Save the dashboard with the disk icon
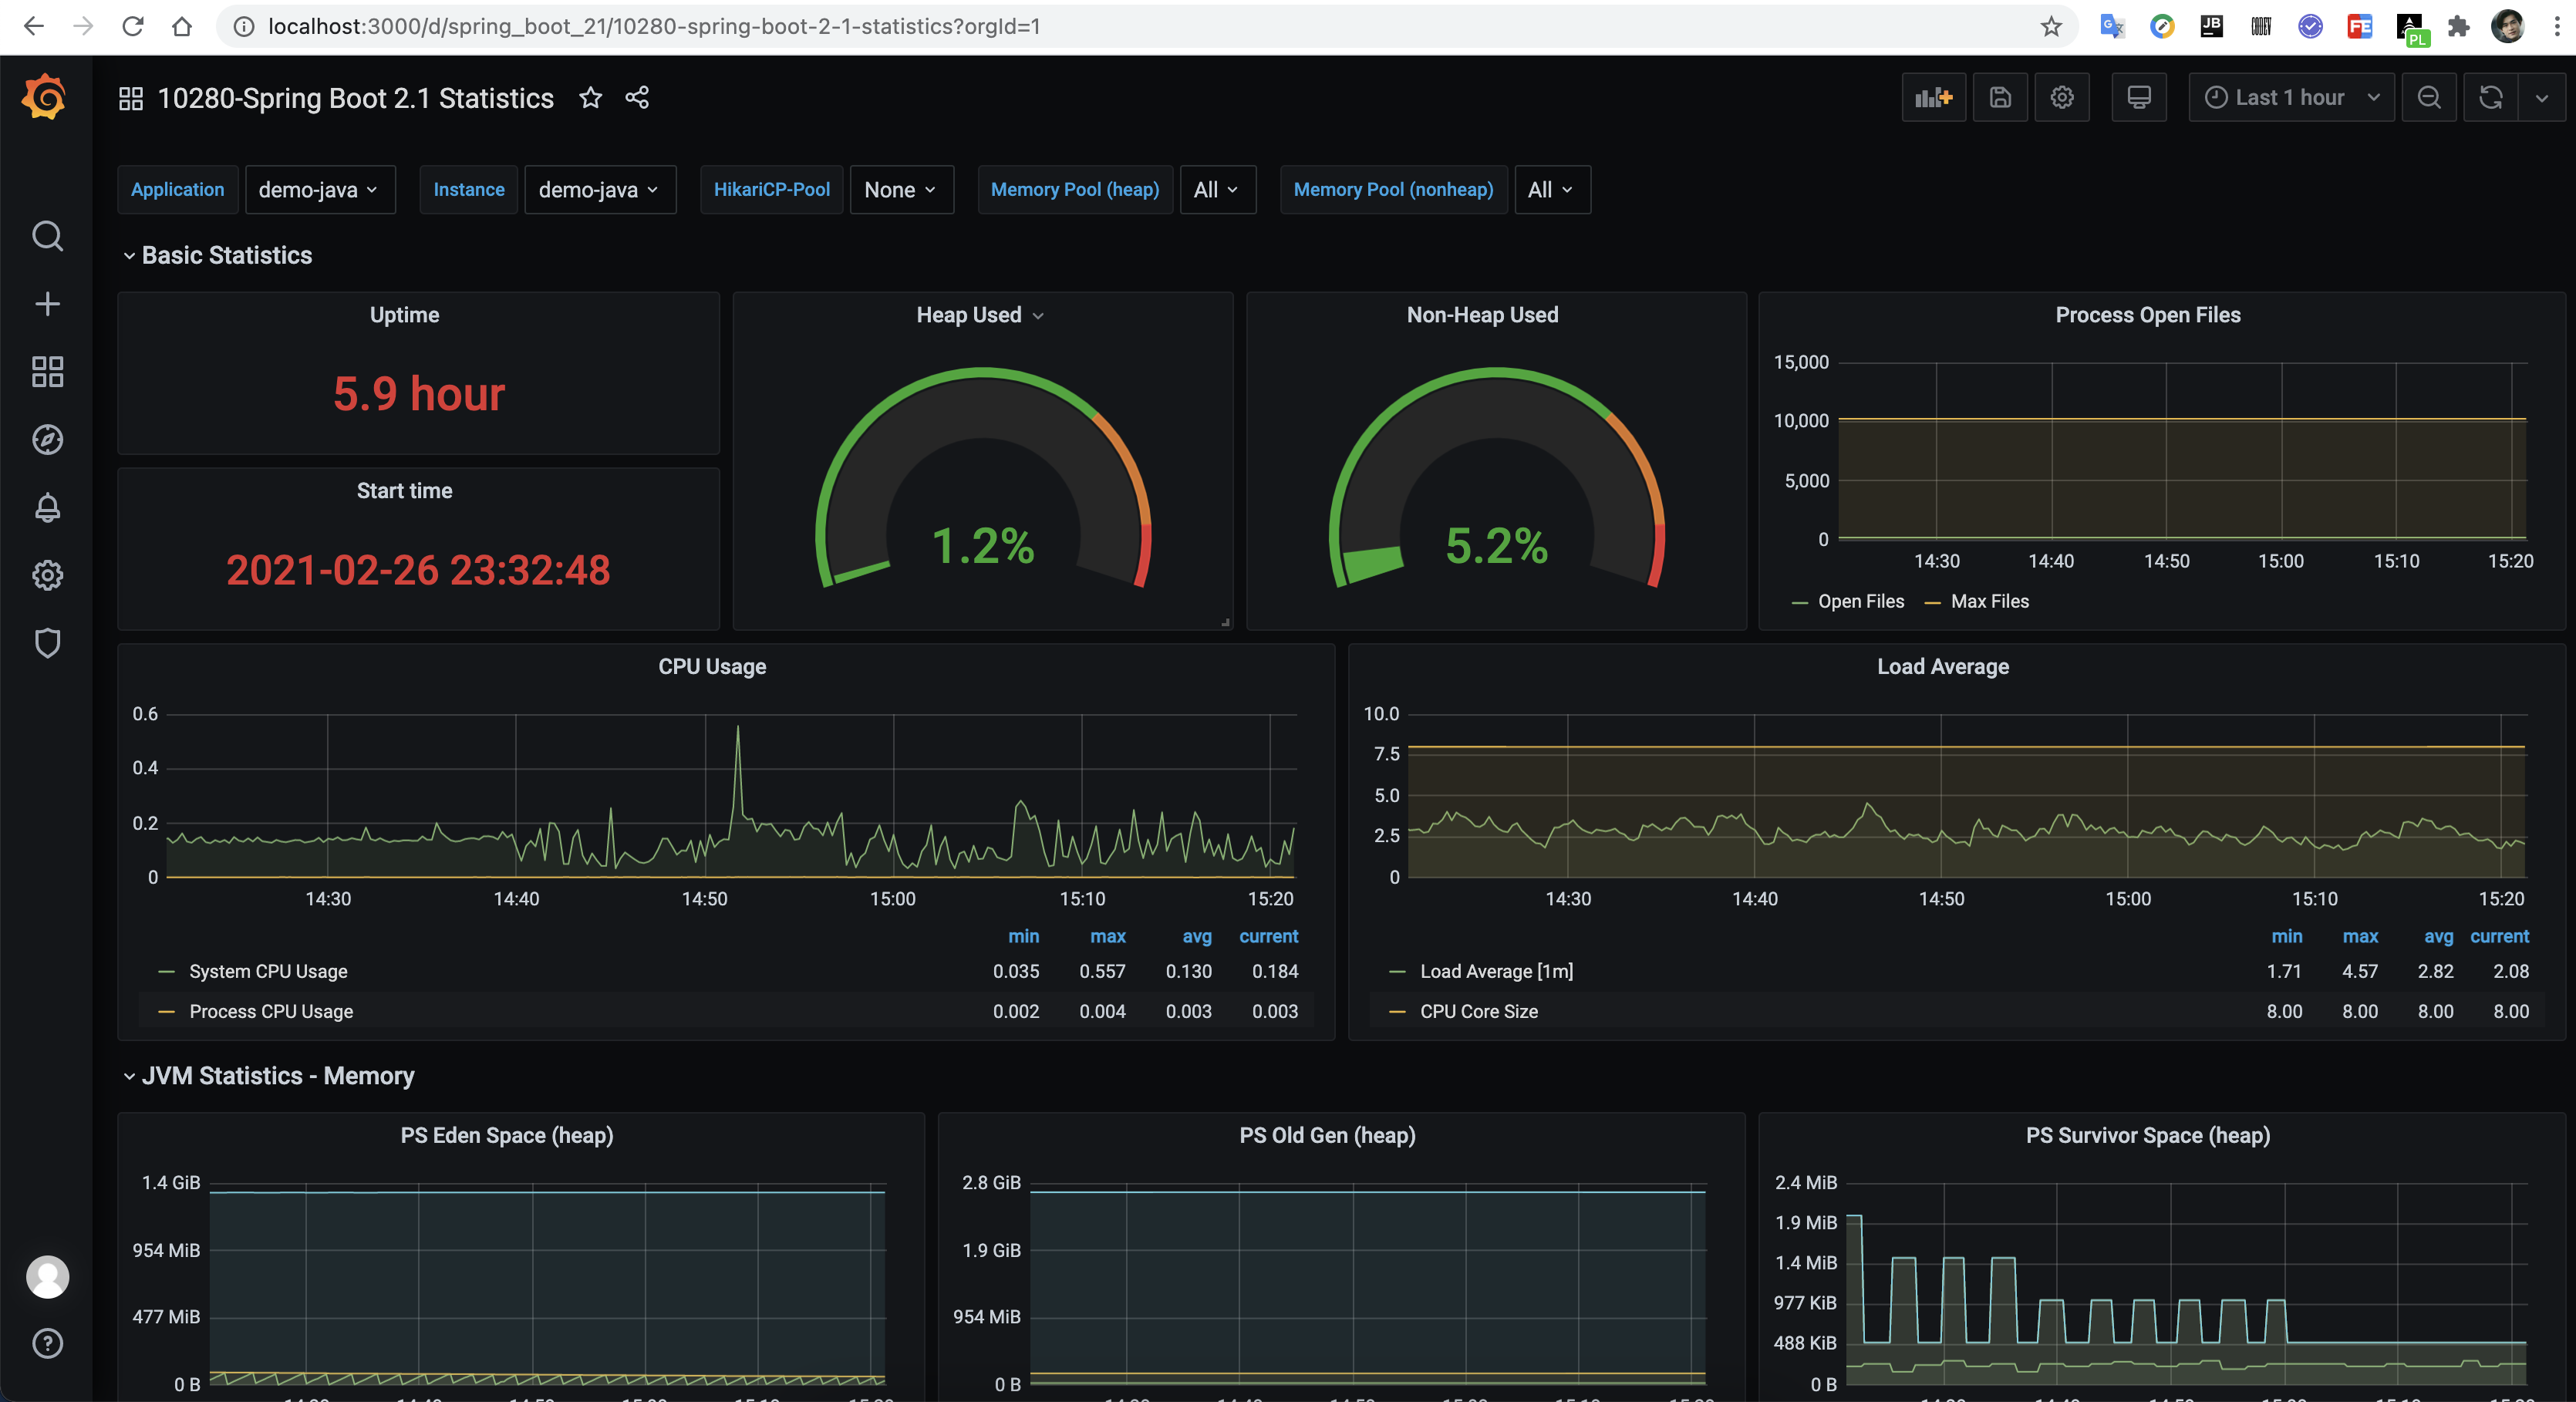The image size is (2576, 1402). point(2000,97)
